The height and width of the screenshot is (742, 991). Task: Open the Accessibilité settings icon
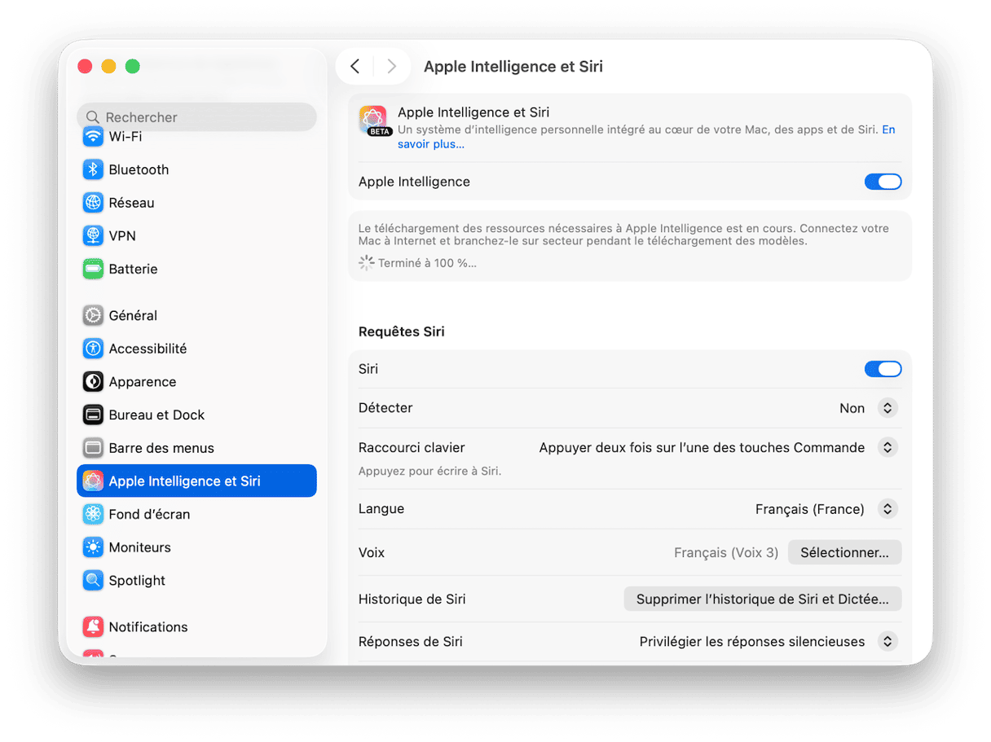[93, 348]
